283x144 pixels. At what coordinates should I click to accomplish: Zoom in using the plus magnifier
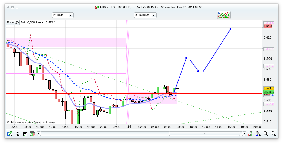[x=273, y=134]
